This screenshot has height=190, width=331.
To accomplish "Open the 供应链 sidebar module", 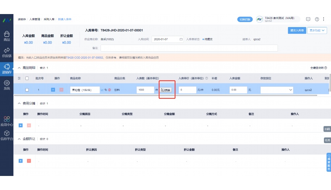I will (x=7, y=52).
